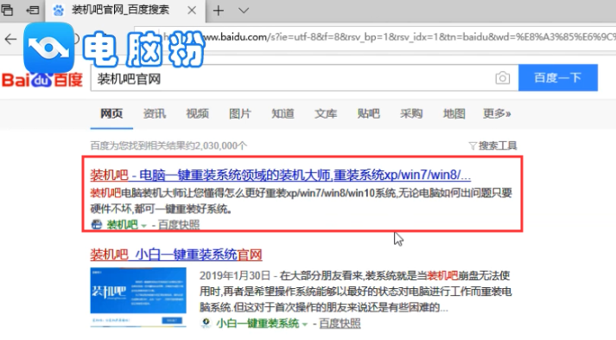Image resolution: width=616 pixels, height=340 pixels.
Task: Open camera image search icon
Action: click(x=503, y=78)
